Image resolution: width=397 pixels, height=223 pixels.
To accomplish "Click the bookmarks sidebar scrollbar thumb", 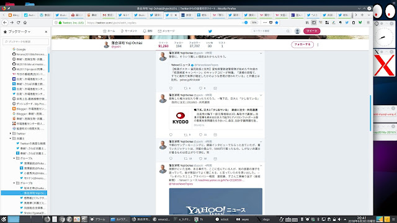I will pyautogui.click(x=48, y=63).
